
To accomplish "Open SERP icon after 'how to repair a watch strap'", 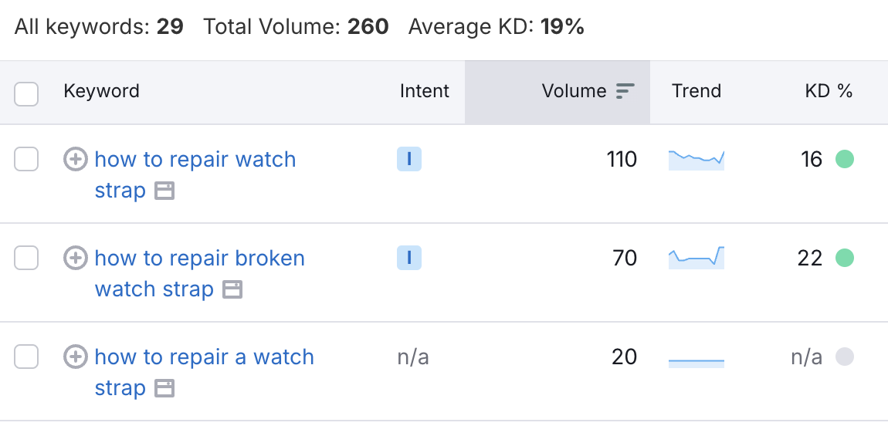I will pos(164,388).
